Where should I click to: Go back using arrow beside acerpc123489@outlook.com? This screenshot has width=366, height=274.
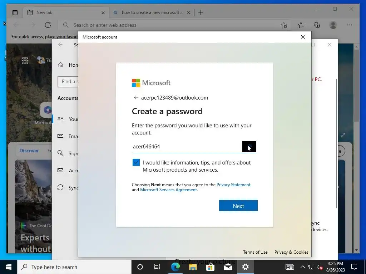point(136,97)
